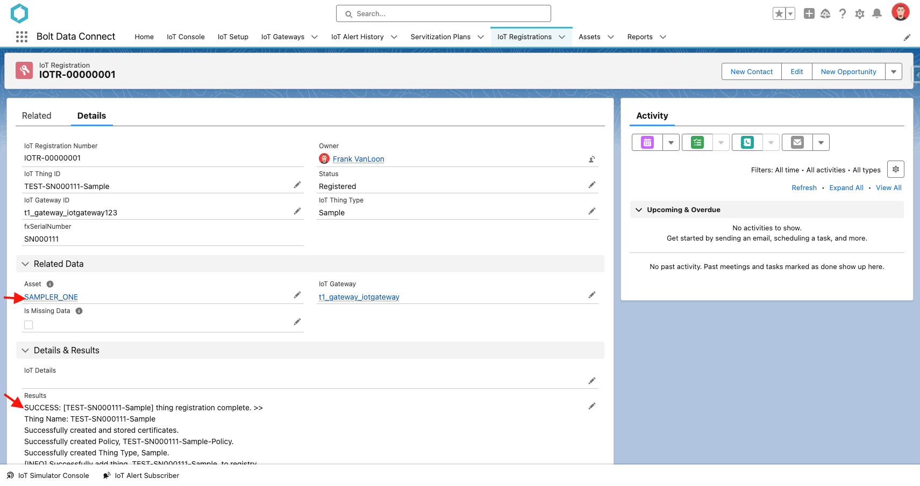
Task: Select the Details tab
Action: point(91,115)
